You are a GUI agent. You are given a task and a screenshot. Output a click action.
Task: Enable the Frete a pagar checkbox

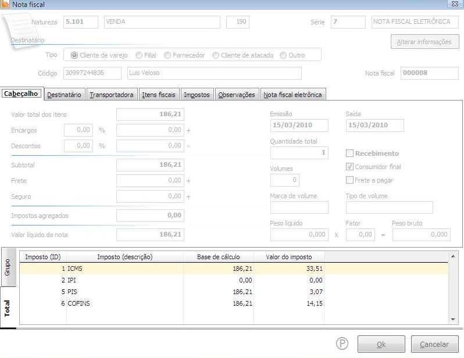[350, 180]
